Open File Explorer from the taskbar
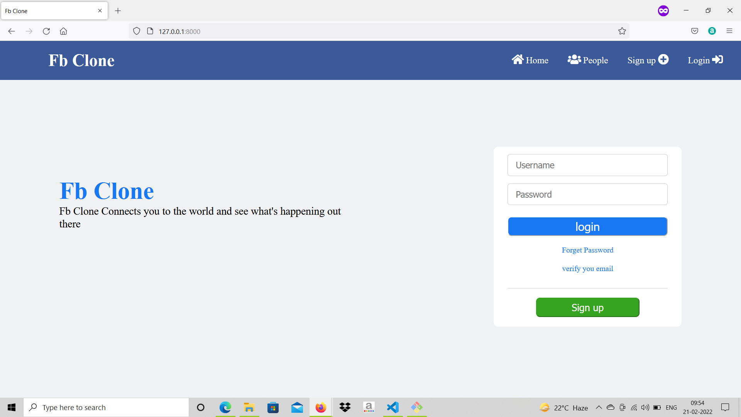Viewport: 741px width, 417px height. pyautogui.click(x=249, y=407)
